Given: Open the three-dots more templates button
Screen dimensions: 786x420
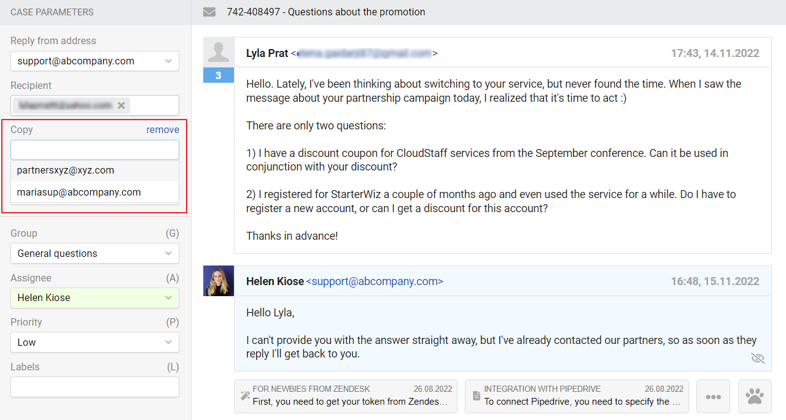Looking at the screenshot, I should coord(713,397).
